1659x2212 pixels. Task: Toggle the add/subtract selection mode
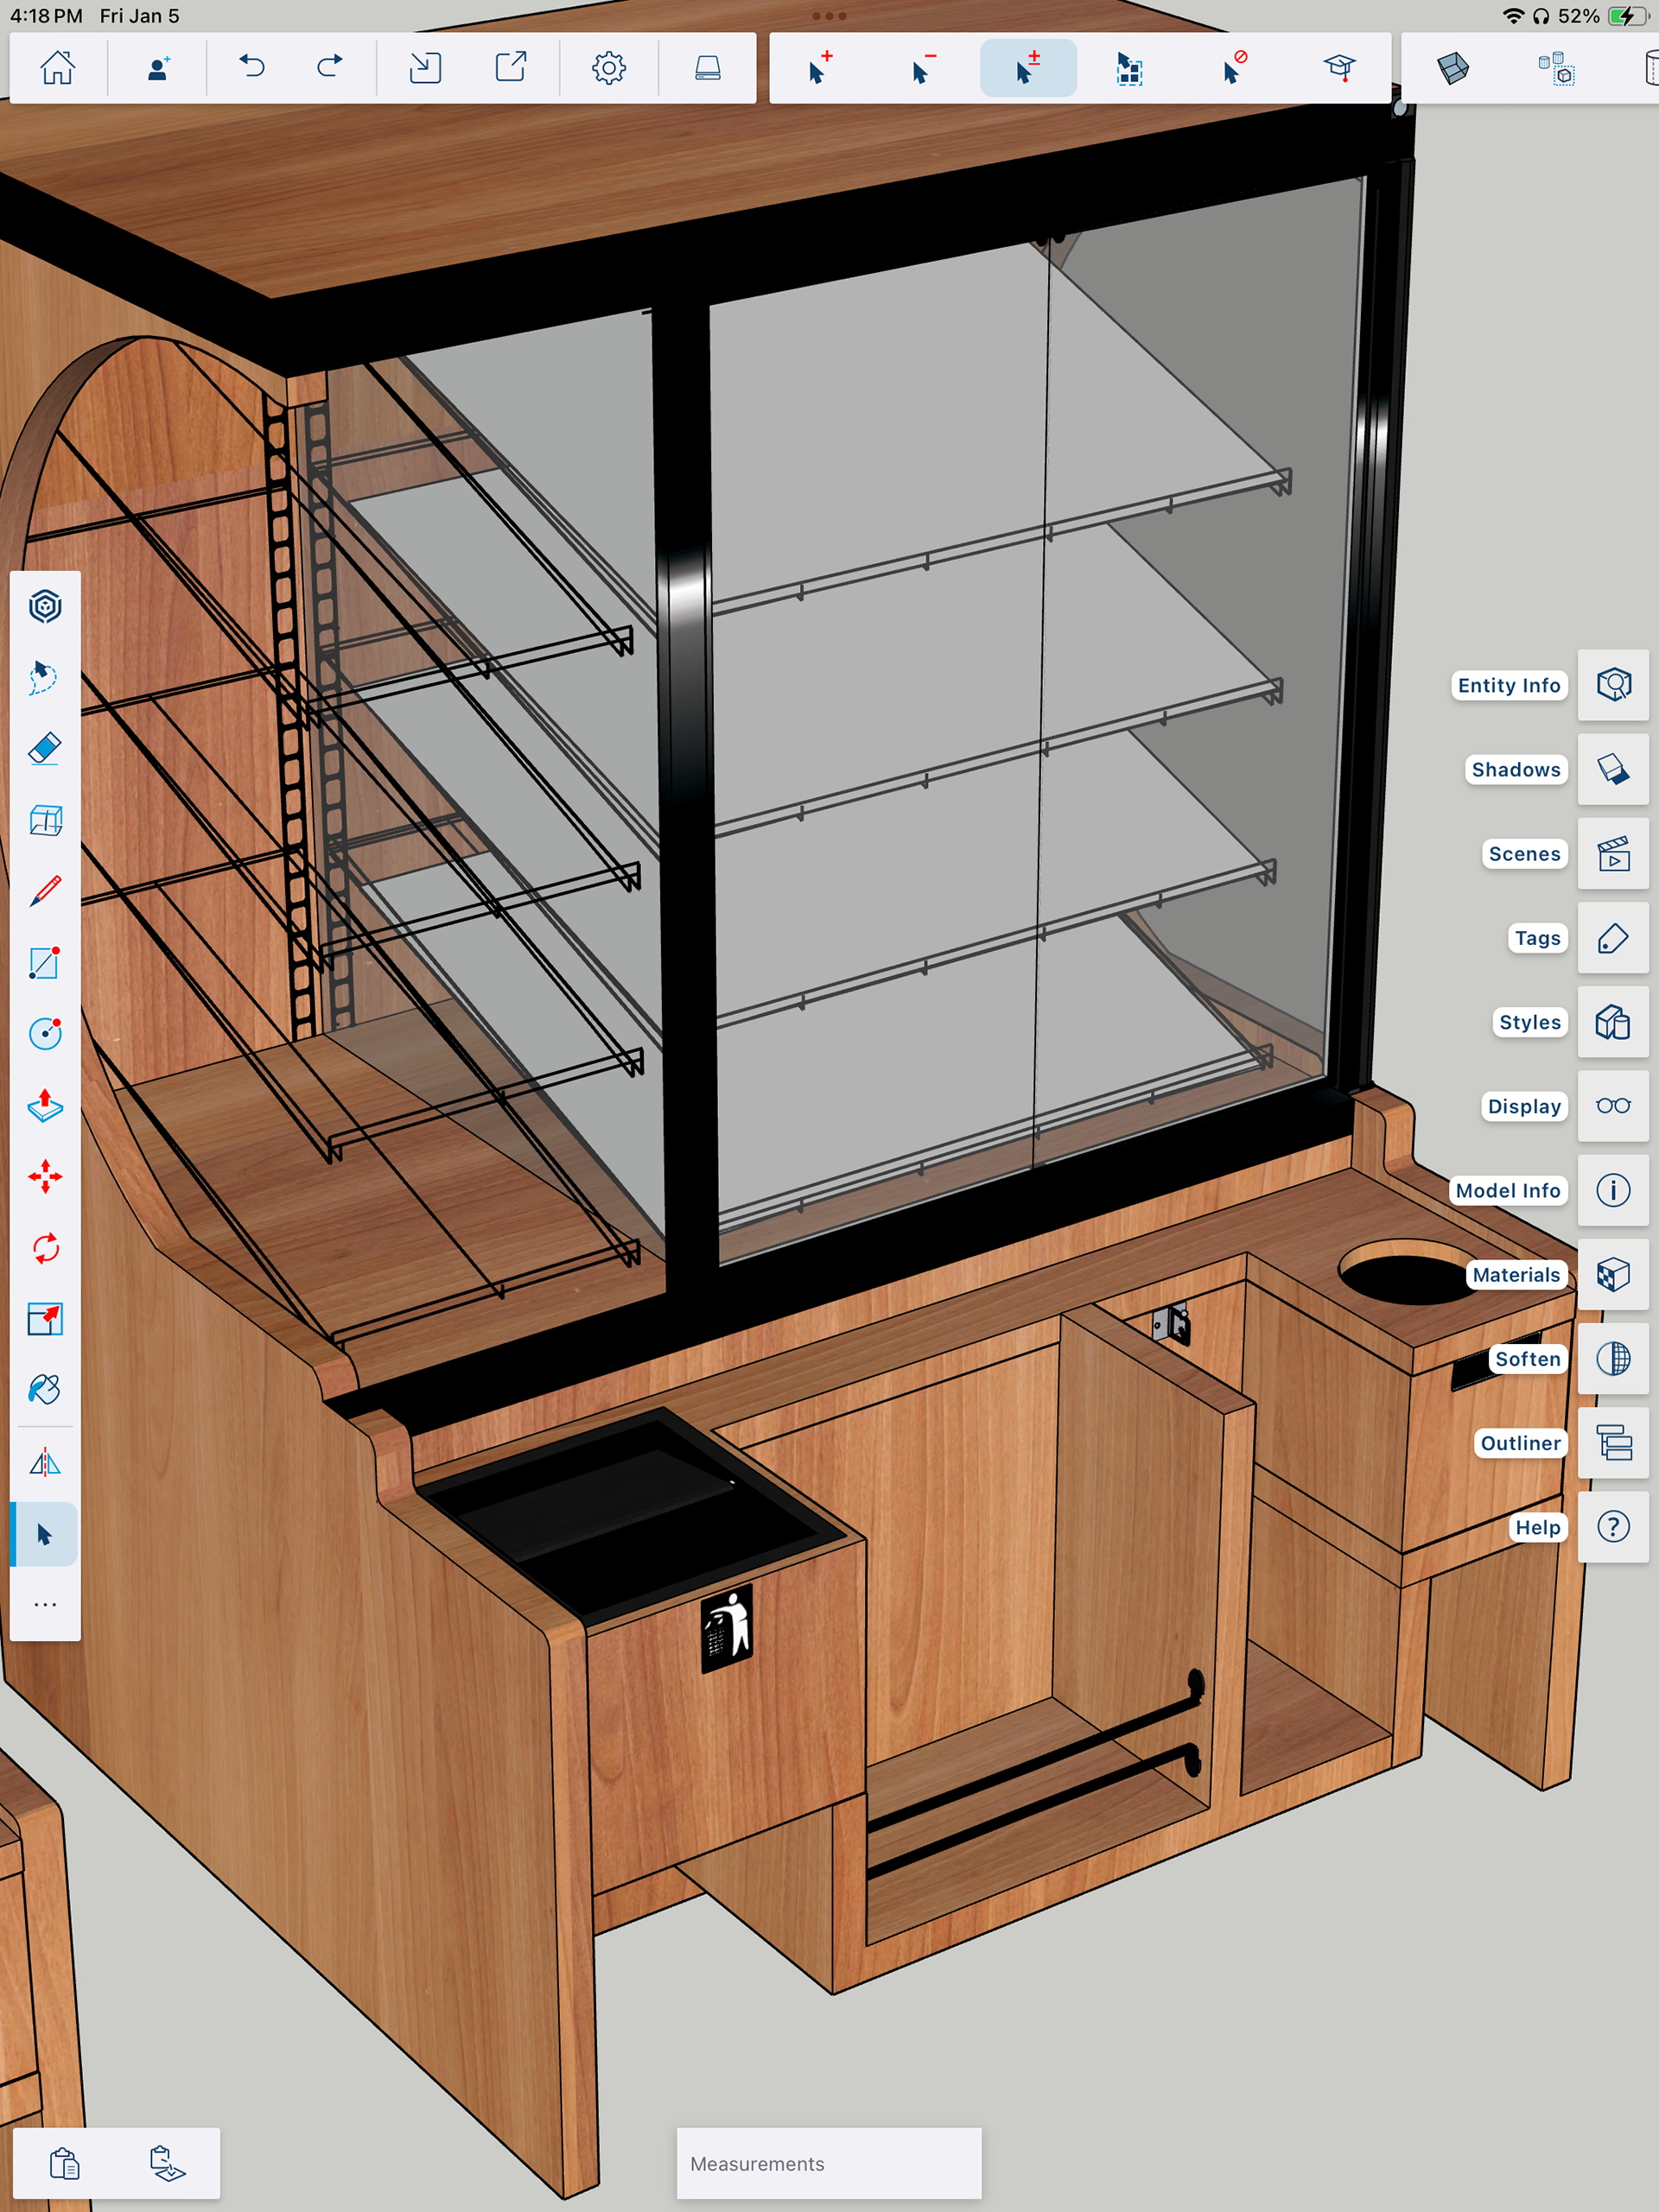tap(1027, 68)
